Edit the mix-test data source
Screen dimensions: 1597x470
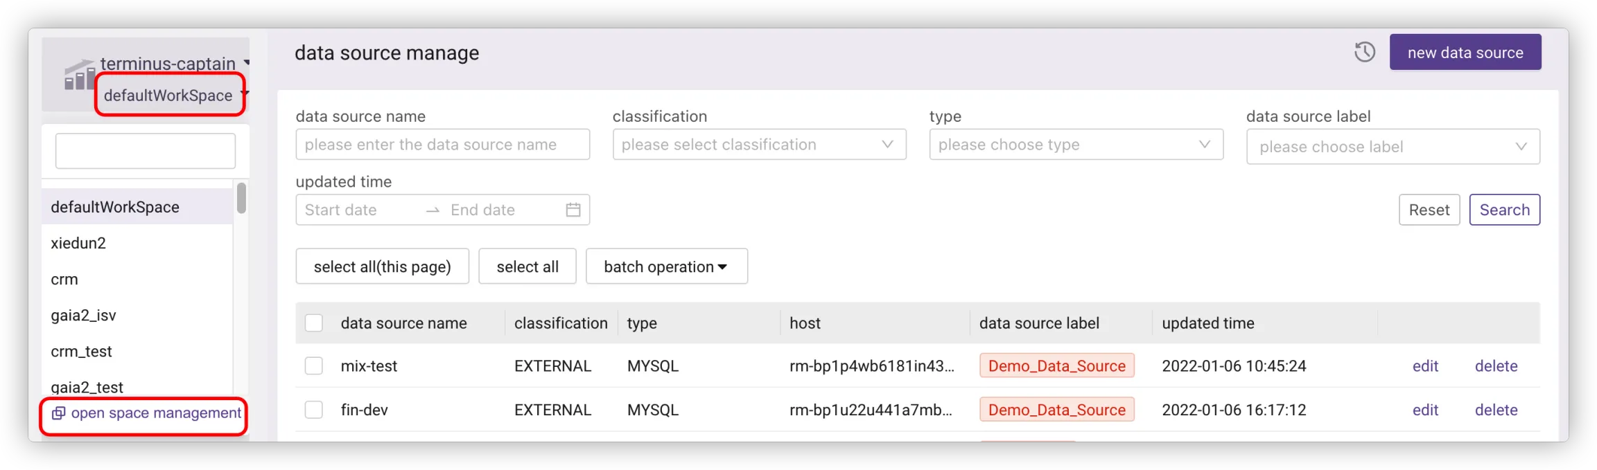pyautogui.click(x=1425, y=366)
